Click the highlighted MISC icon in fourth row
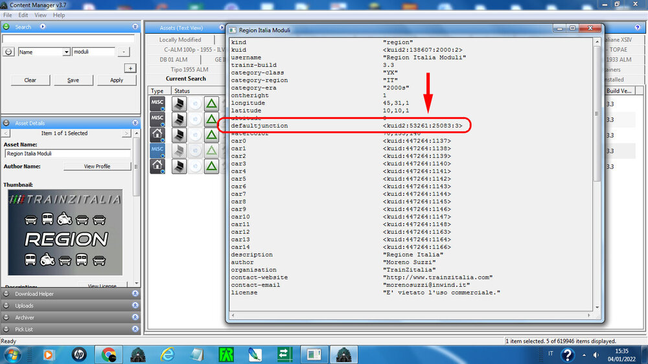 point(157,151)
